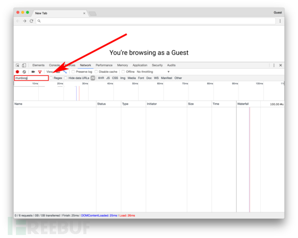298x238 pixels.
Task: Click the browser address bar
Action: (x=155, y=21)
